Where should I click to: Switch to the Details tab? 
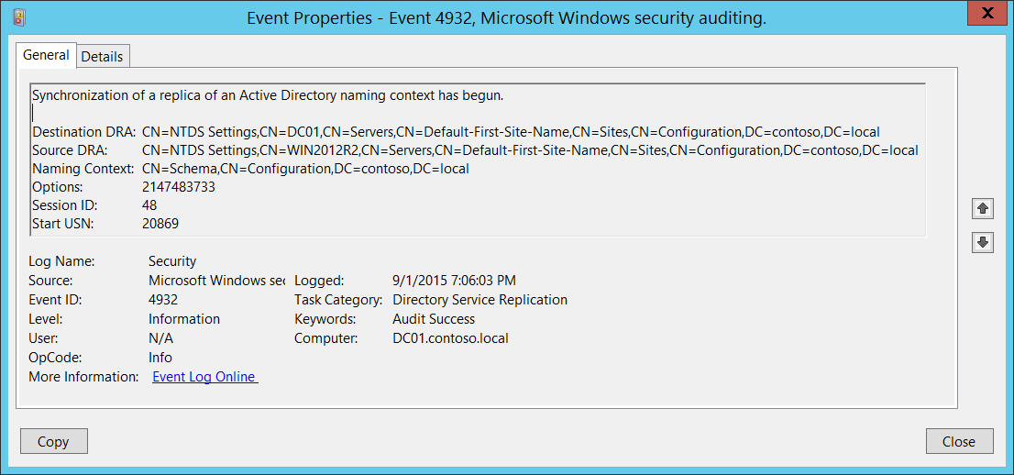point(102,56)
